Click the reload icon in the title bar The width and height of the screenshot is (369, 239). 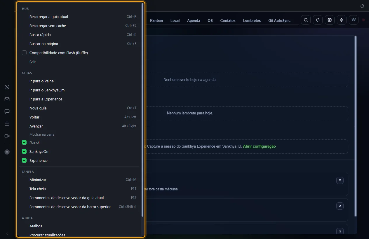pos(362,6)
